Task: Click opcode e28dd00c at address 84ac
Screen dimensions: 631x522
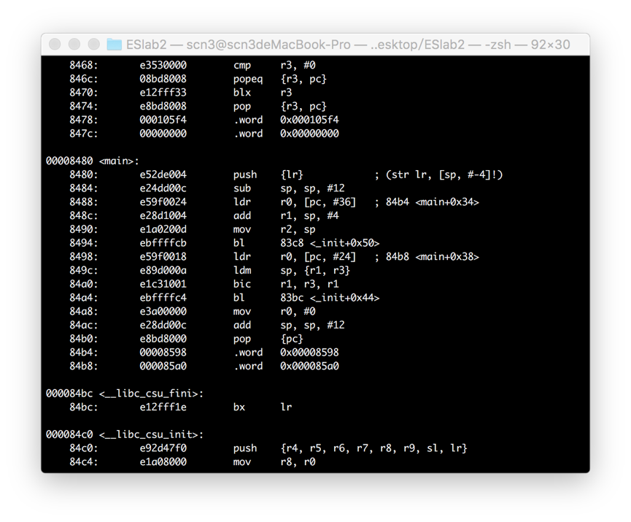Action: (163, 326)
